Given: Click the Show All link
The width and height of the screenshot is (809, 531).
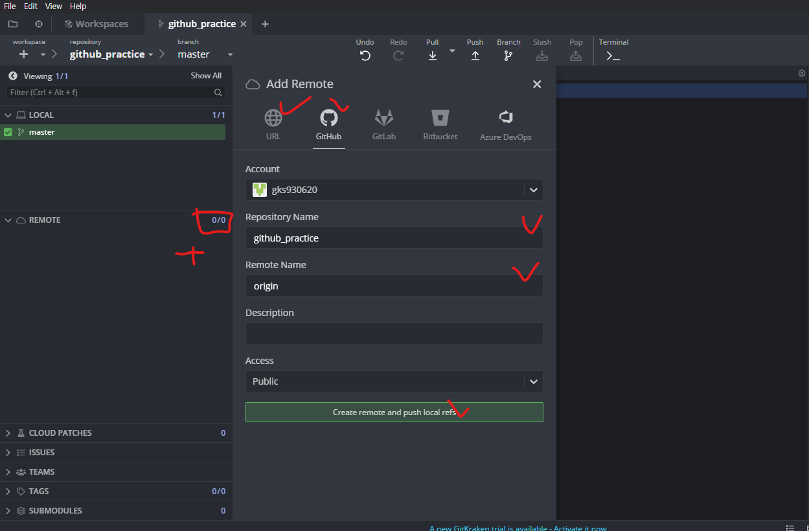Looking at the screenshot, I should pyautogui.click(x=206, y=76).
